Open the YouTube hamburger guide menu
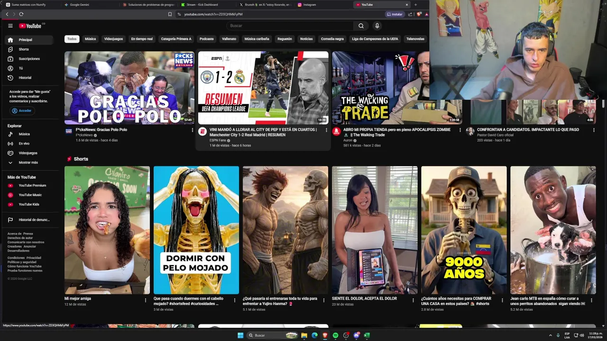 pos(10,26)
